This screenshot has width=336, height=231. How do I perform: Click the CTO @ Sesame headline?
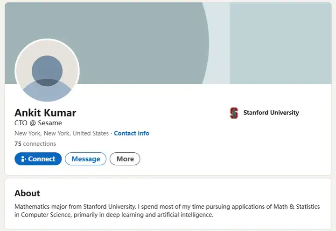pyautogui.click(x=38, y=123)
